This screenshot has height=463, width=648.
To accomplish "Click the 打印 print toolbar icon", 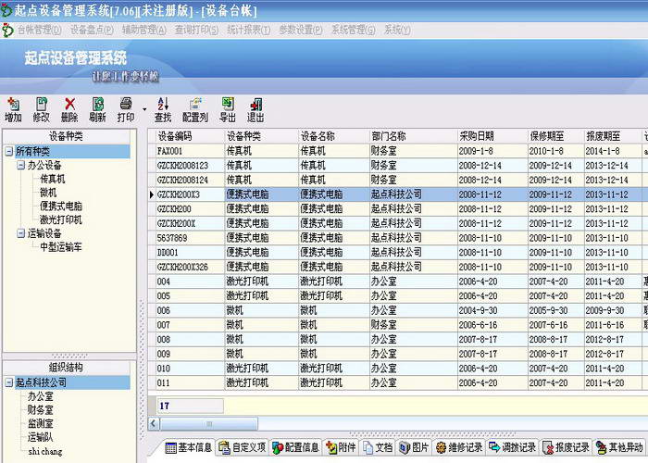I will click(x=126, y=104).
